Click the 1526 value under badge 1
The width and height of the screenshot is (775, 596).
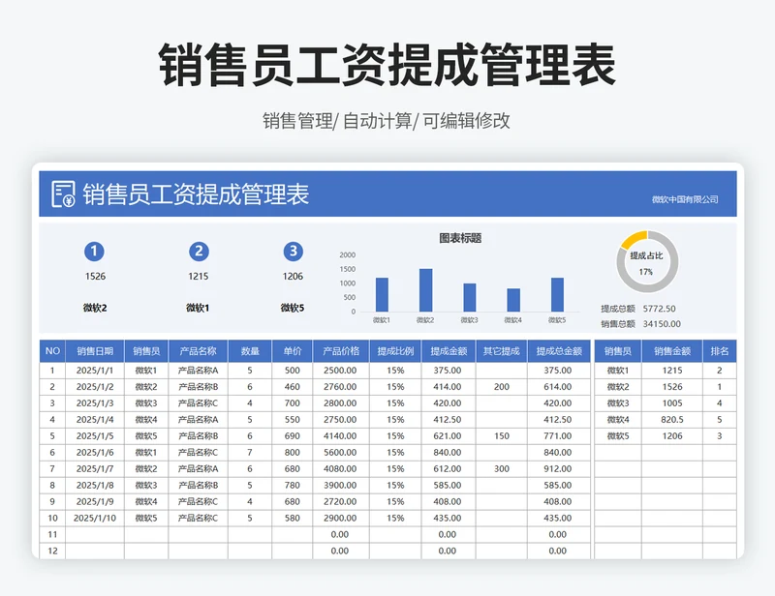click(95, 276)
